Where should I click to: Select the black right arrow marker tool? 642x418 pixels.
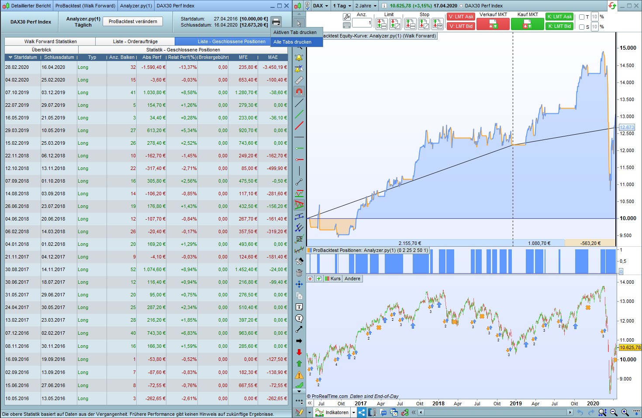(299, 341)
